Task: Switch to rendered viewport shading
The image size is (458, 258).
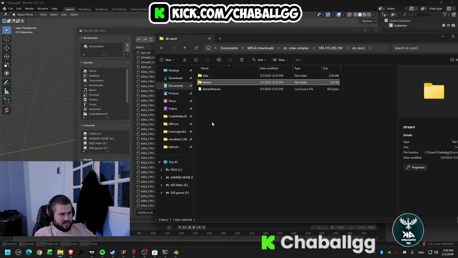Action: coord(369,15)
